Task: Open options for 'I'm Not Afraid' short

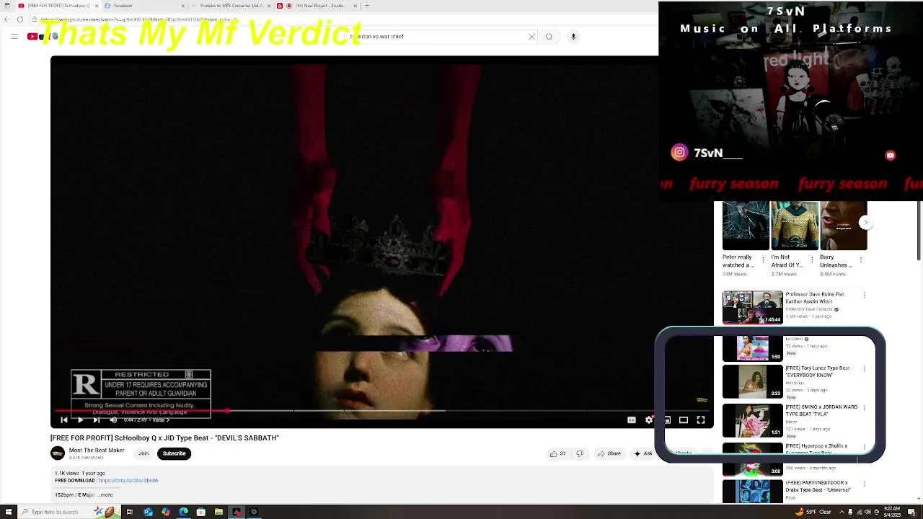Action: point(813,260)
